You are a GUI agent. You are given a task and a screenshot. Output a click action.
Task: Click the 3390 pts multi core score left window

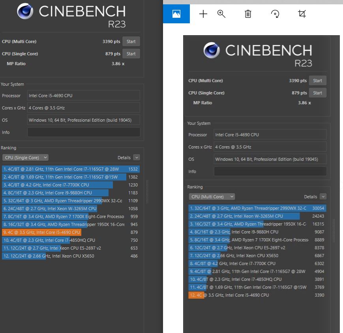tap(111, 41)
